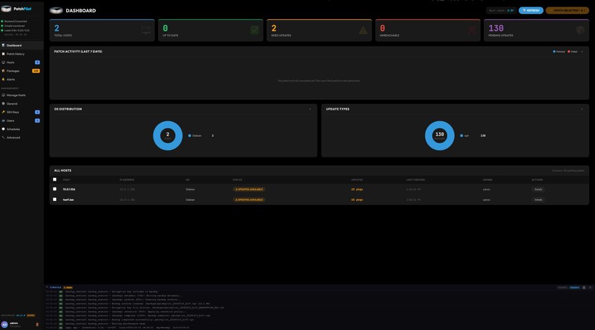Tick the checkbox for the second host row
The height and width of the screenshot is (330, 595).
tap(55, 199)
